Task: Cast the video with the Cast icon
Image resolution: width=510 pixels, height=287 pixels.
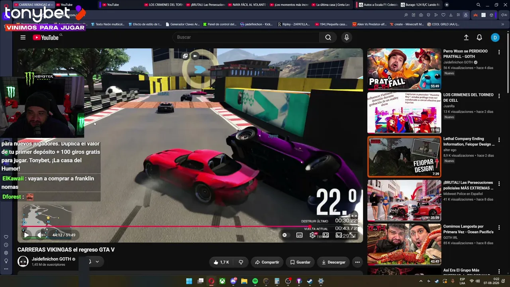Action: 339,235
